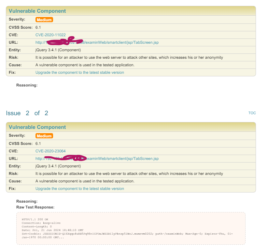Follow the upgrade fix link for CVE-2020-11022

pyautogui.click(x=79, y=72)
